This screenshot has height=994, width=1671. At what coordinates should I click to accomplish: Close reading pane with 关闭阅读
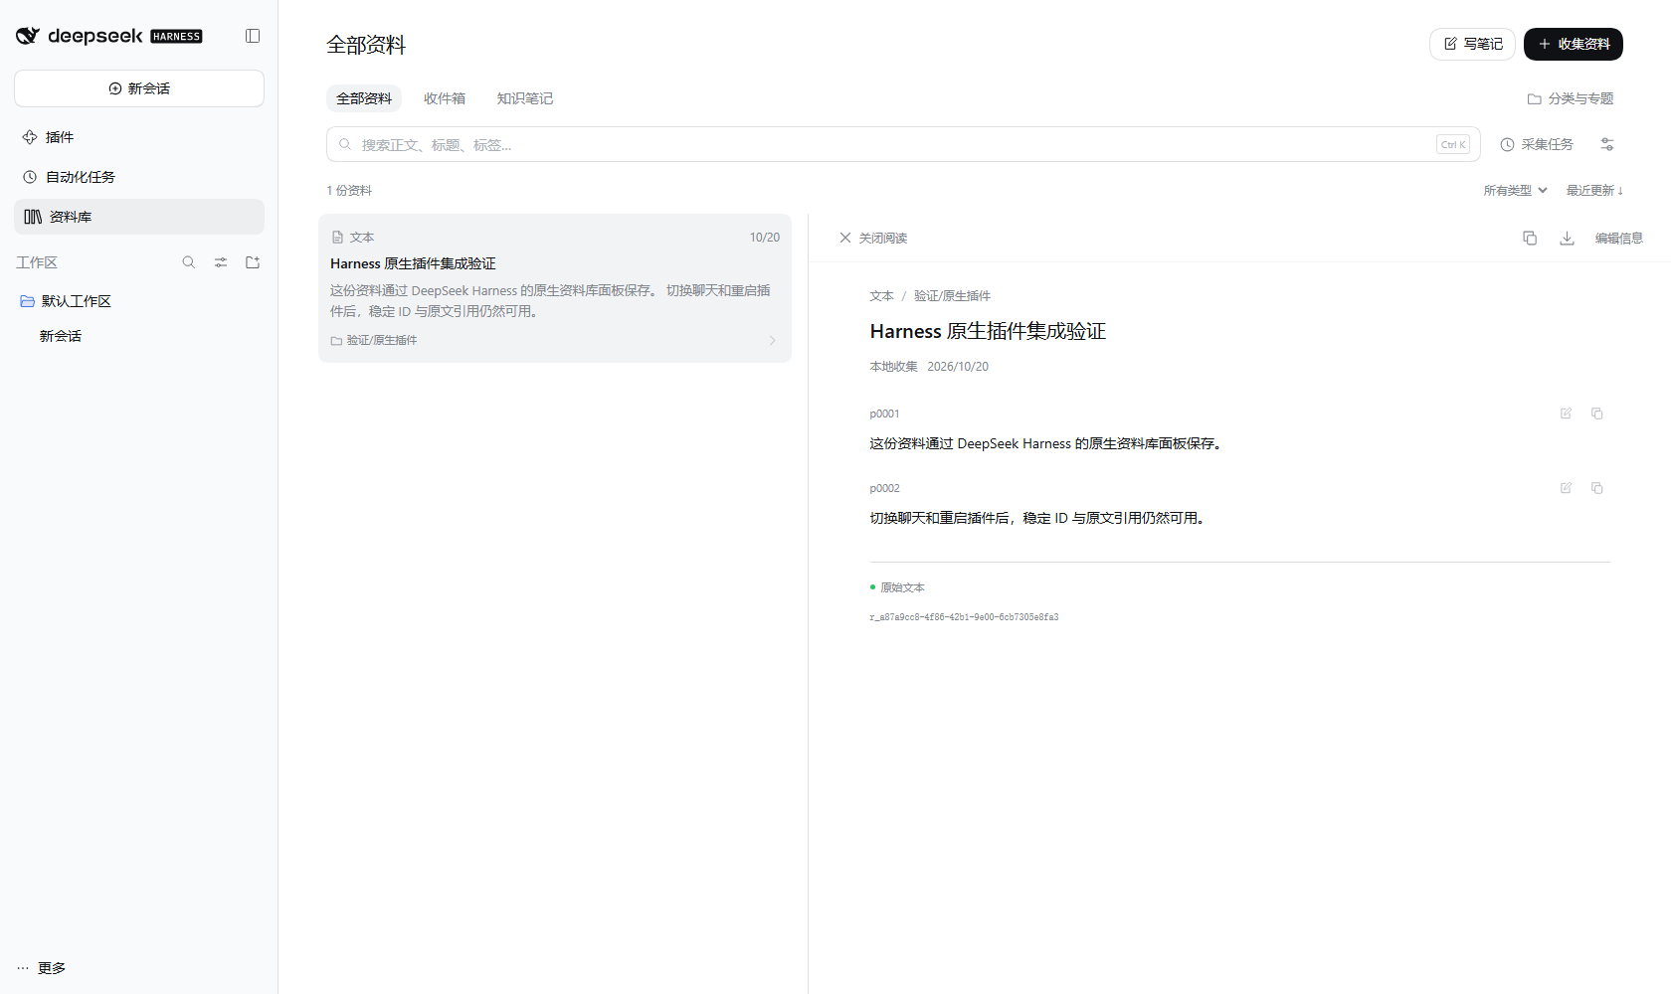(x=873, y=238)
